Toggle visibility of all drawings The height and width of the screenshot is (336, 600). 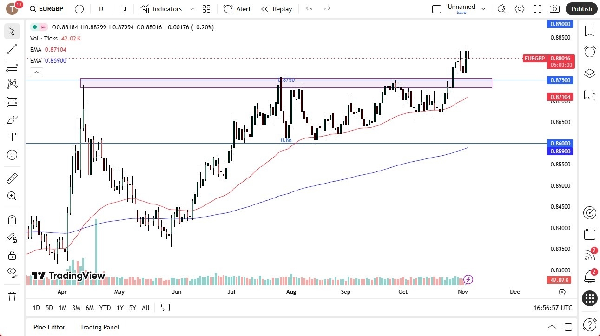[x=12, y=273]
